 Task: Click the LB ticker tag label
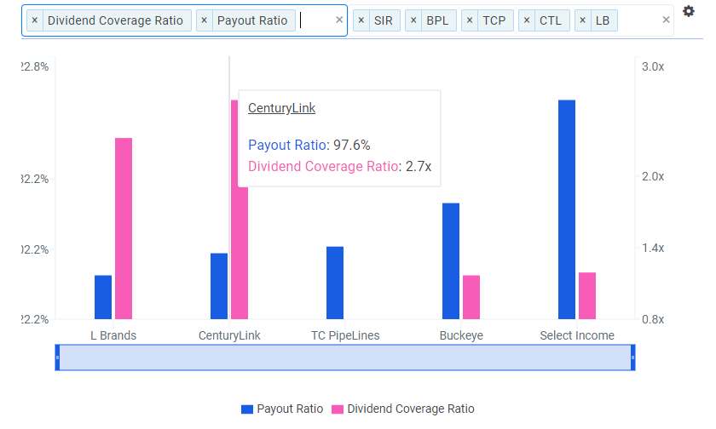click(603, 20)
